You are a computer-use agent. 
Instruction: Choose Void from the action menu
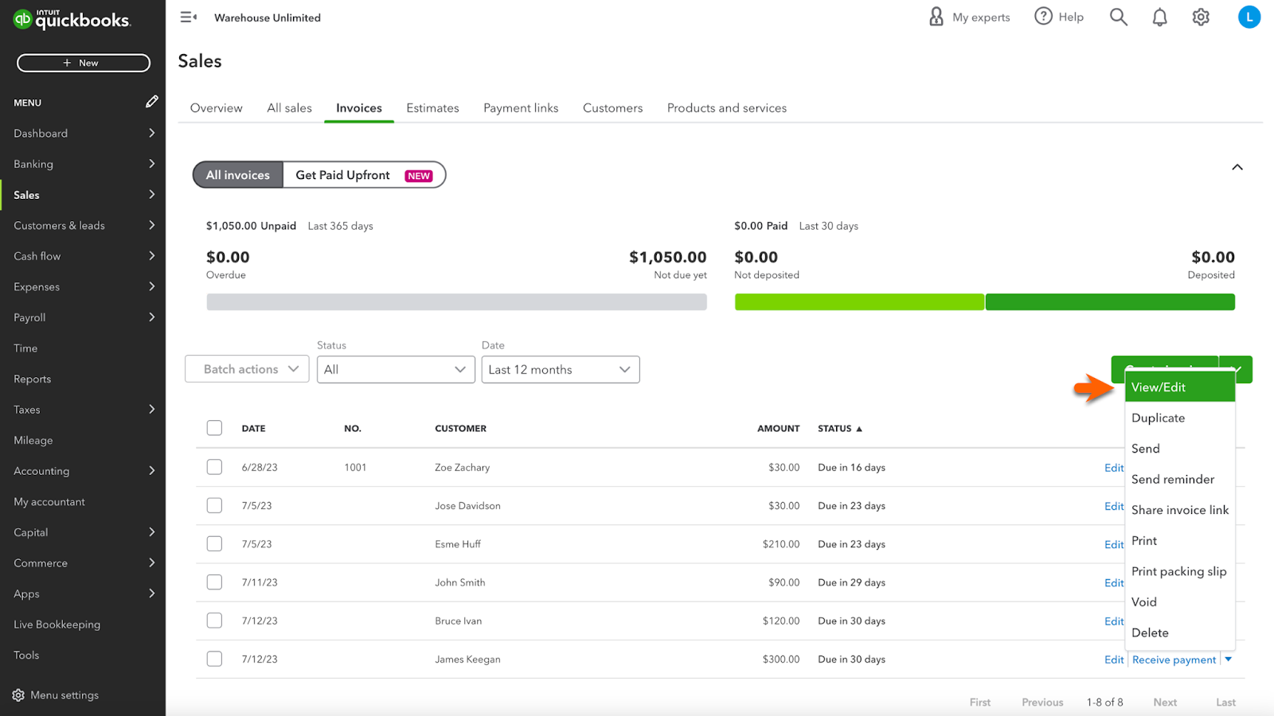pos(1144,602)
